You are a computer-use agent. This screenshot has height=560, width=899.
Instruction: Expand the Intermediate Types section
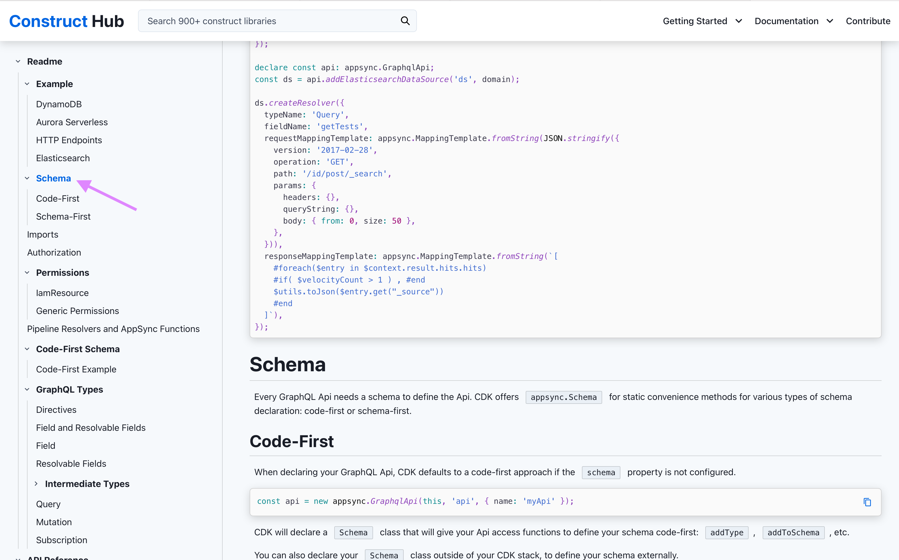pyautogui.click(x=36, y=483)
